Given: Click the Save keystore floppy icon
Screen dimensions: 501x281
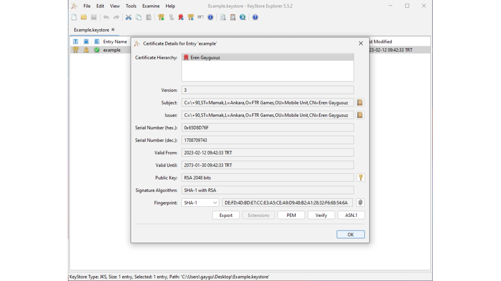Looking at the screenshot, I should pyautogui.click(x=94, y=17).
